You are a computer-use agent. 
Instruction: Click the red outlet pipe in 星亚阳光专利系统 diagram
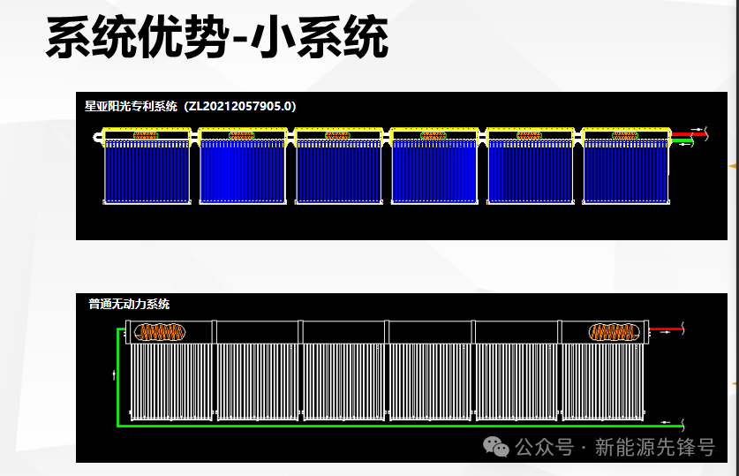(x=689, y=134)
